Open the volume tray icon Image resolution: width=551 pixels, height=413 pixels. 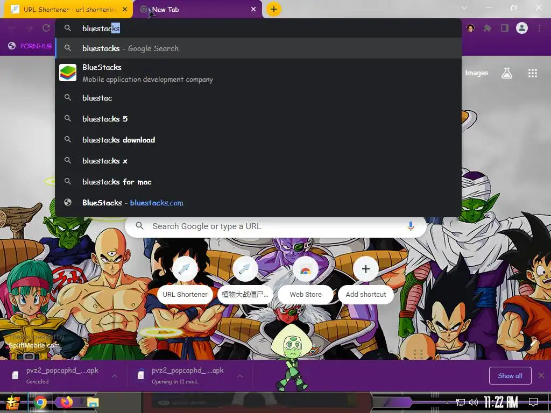point(474,402)
